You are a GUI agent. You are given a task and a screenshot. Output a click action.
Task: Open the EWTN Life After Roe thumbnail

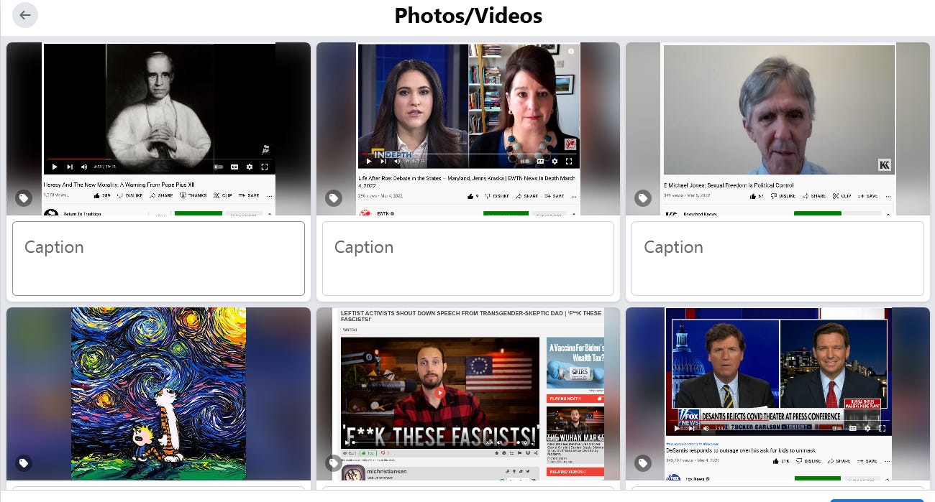coord(468,129)
